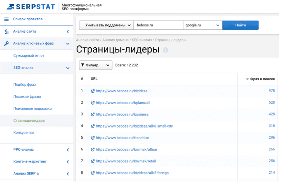This screenshot has height=184, width=281.
Task: Click the site analysis chart icon
Action: (x=7, y=32)
